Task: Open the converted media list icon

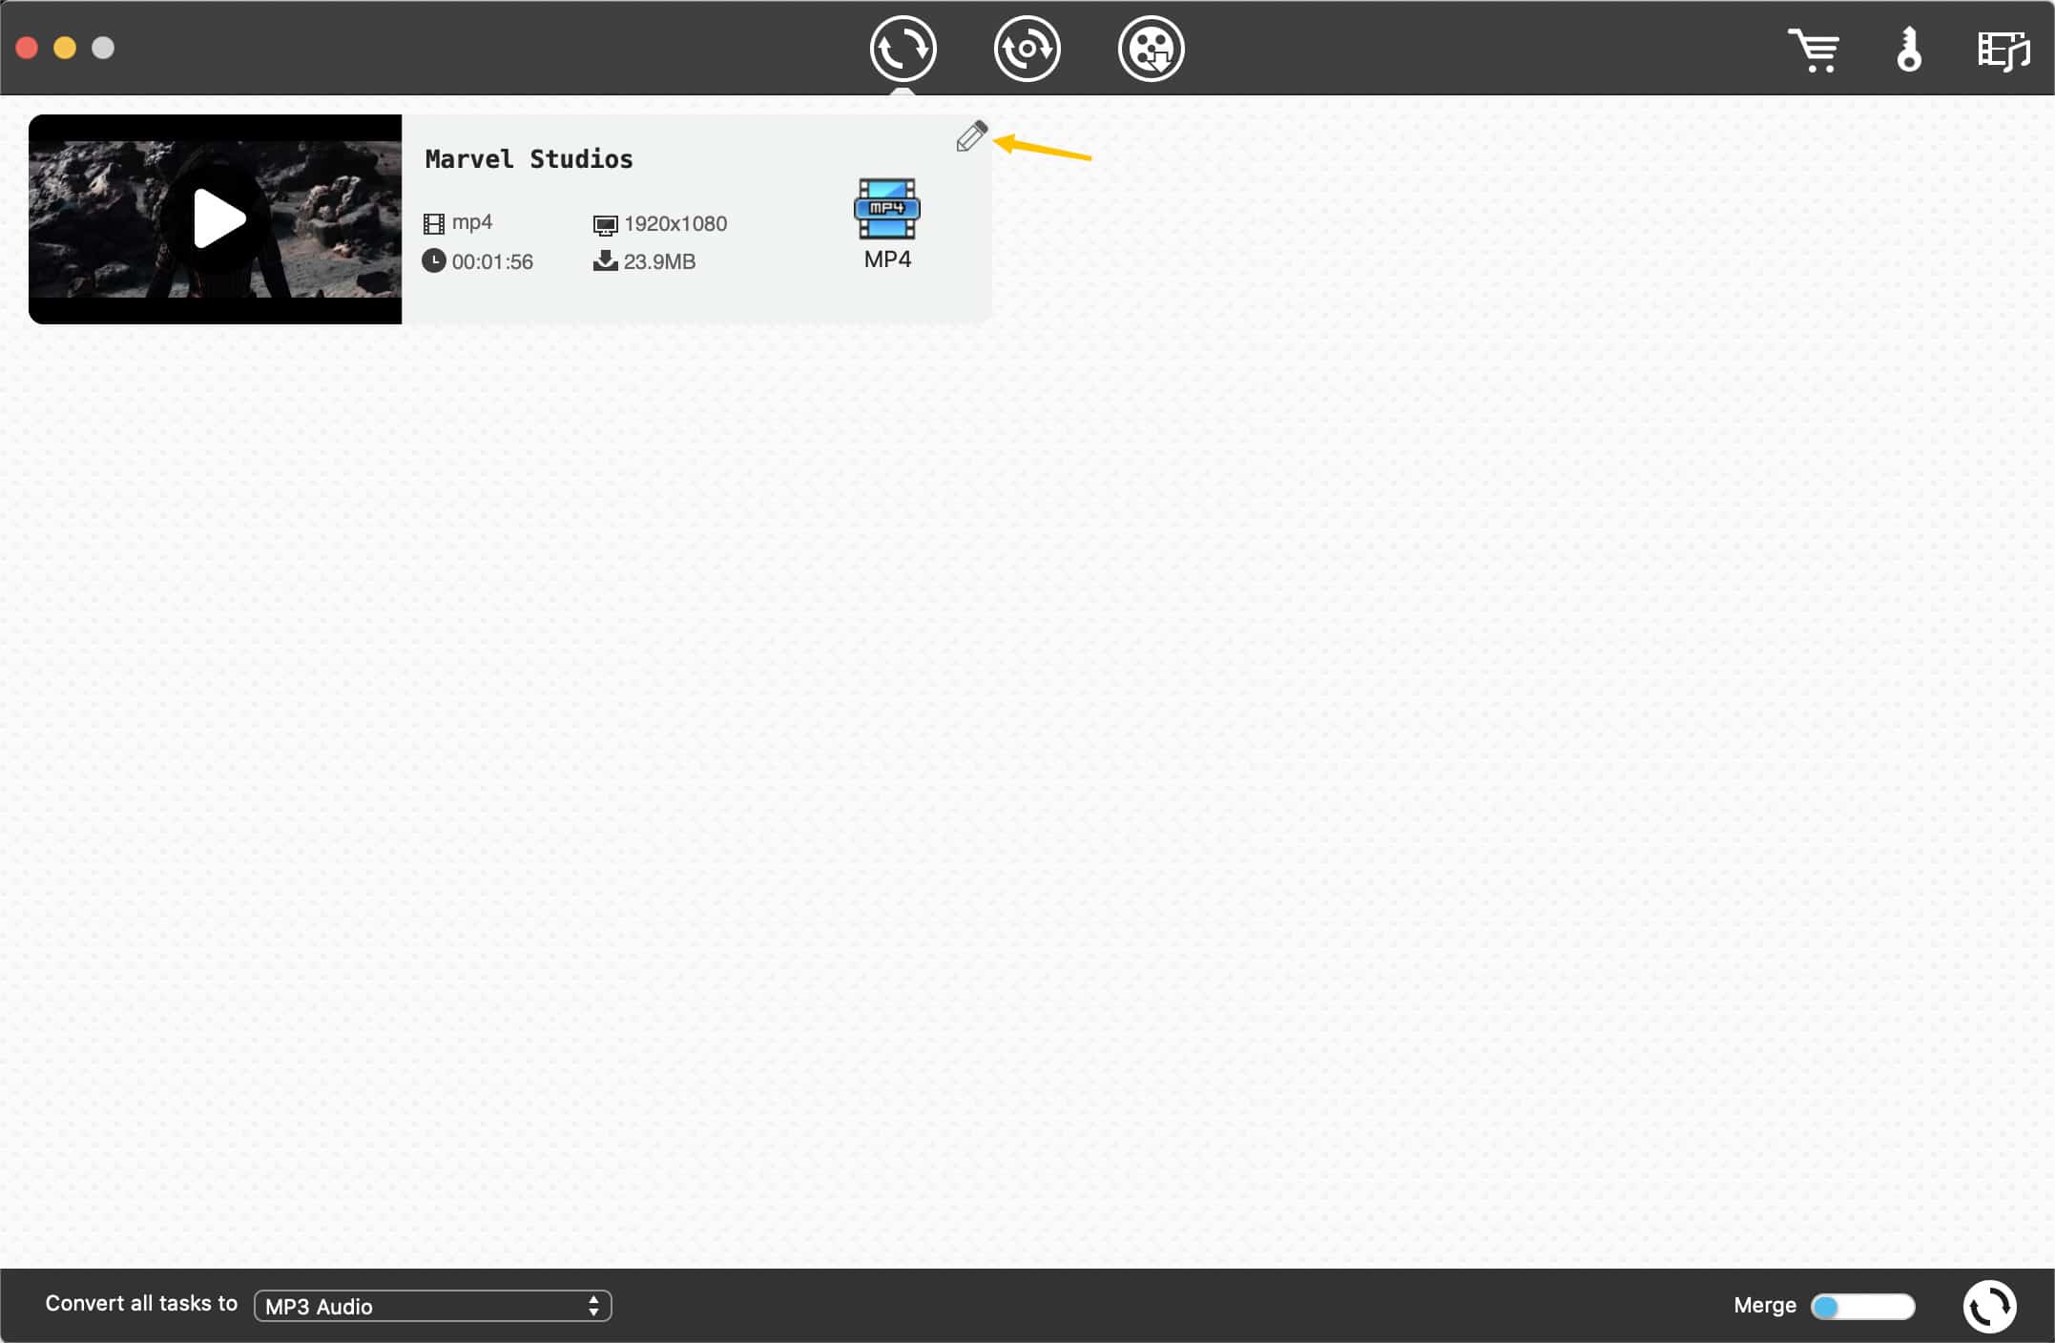Action: pyautogui.click(x=2003, y=51)
